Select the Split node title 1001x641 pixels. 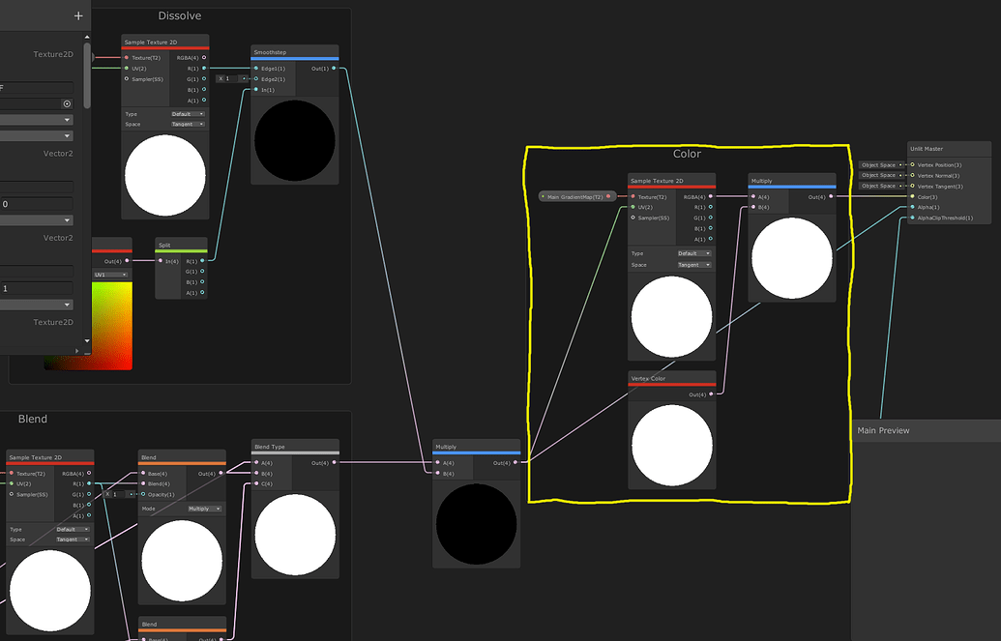(164, 246)
